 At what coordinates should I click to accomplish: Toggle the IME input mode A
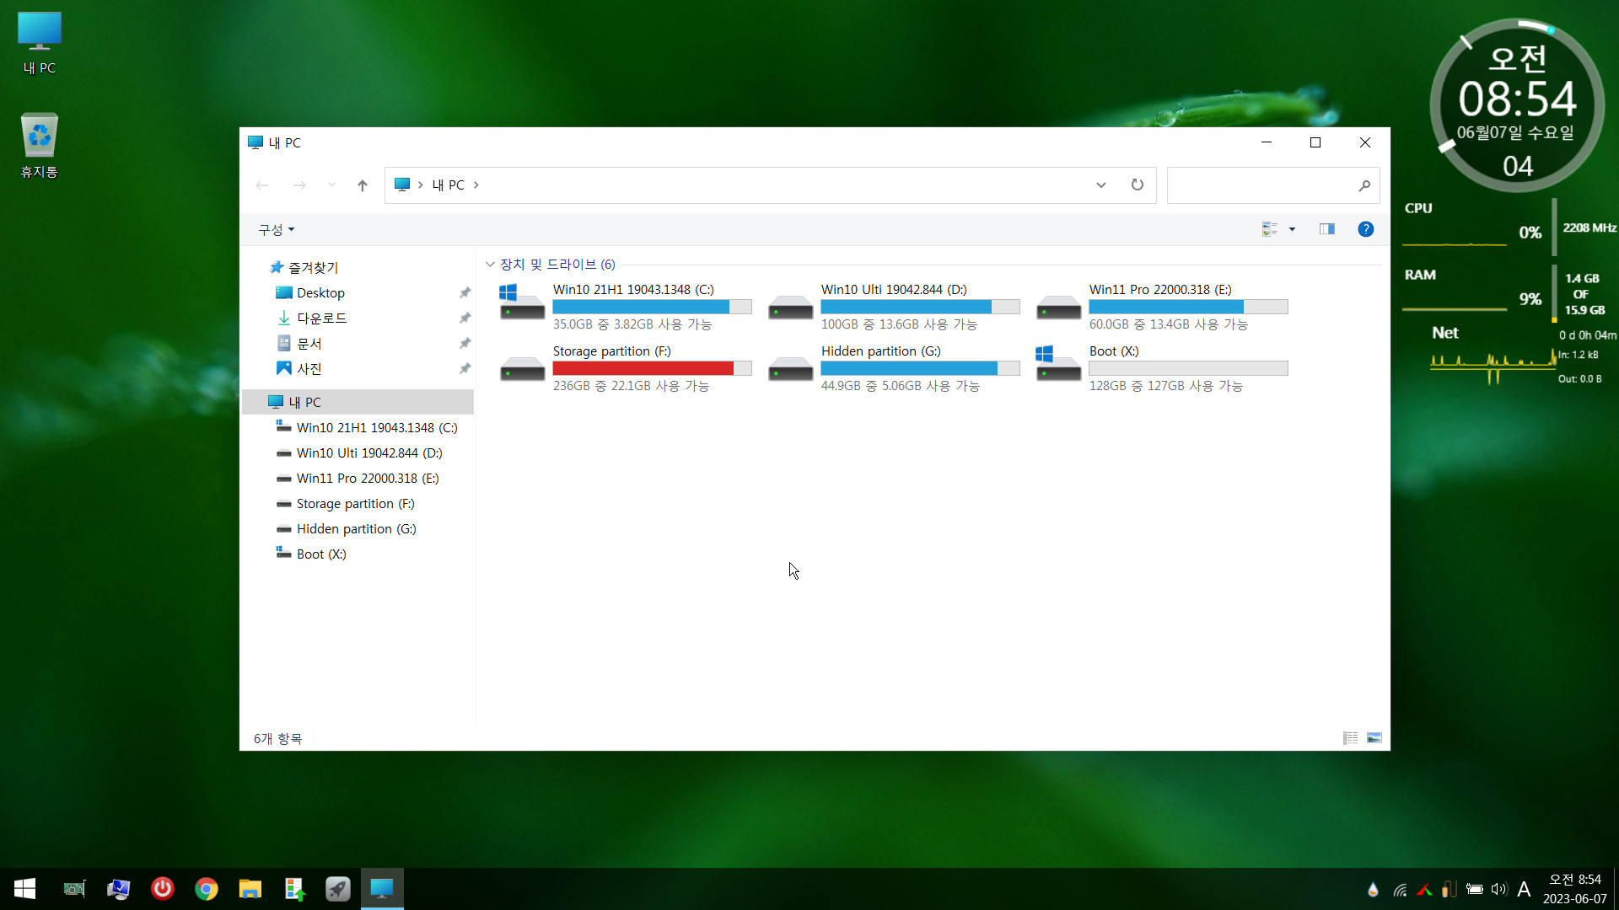pyautogui.click(x=1524, y=889)
